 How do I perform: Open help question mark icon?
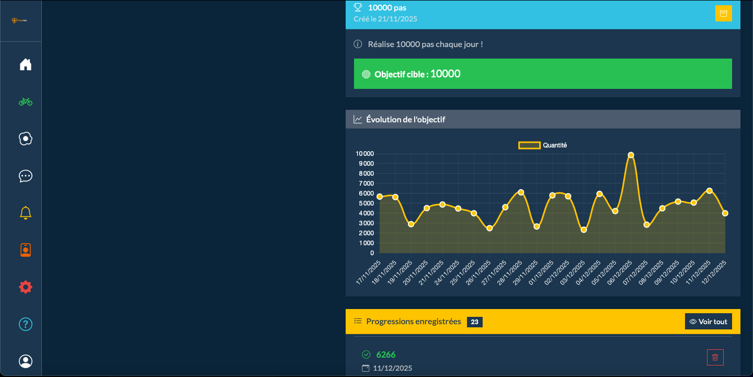(26, 324)
